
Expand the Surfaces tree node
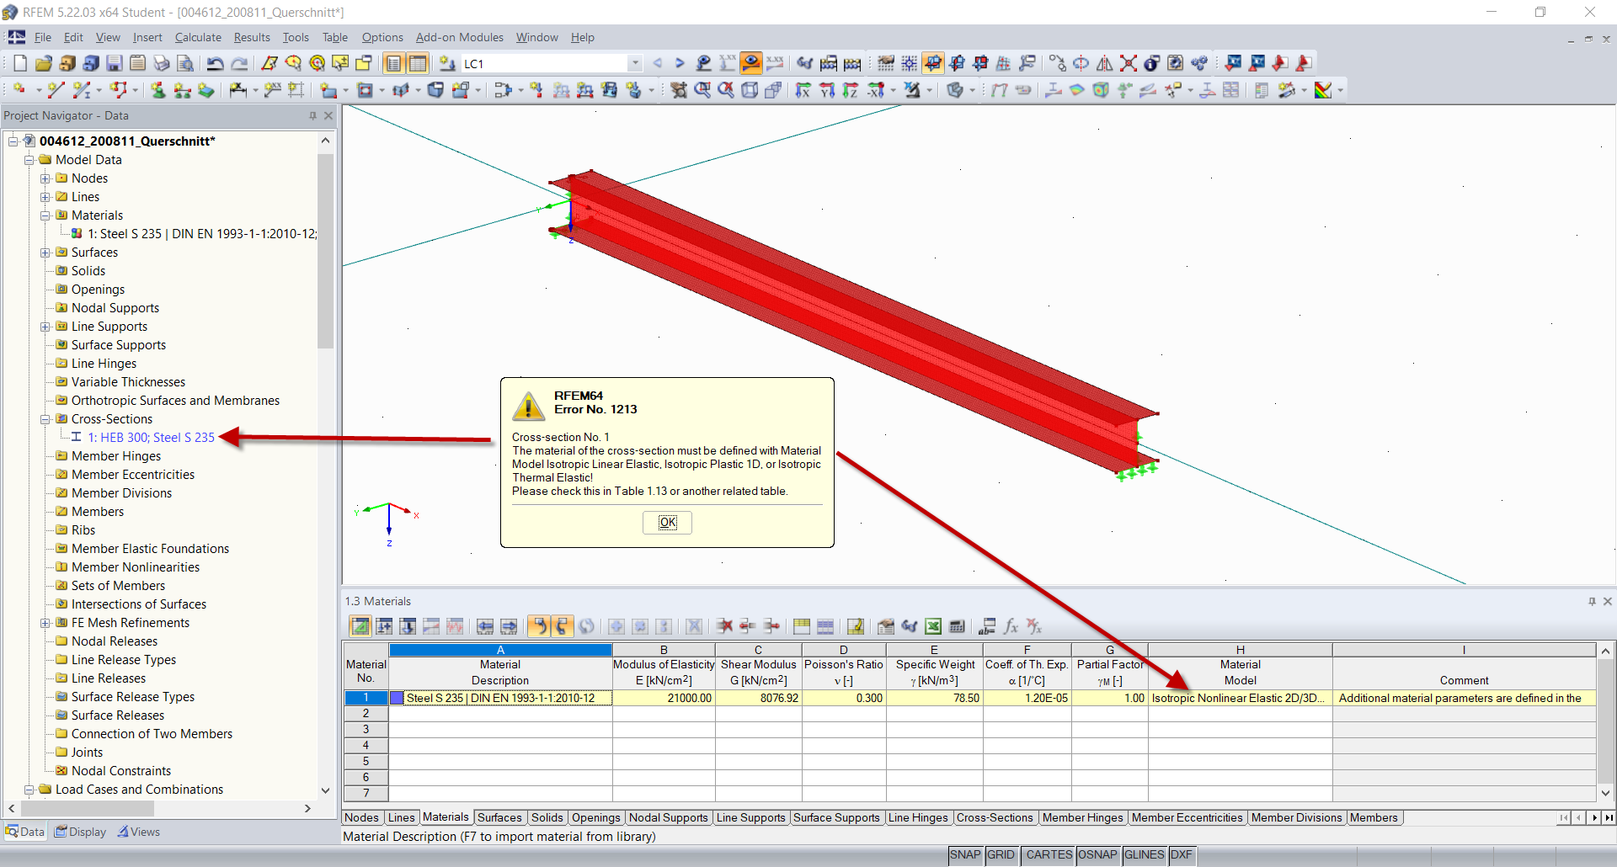coord(45,253)
